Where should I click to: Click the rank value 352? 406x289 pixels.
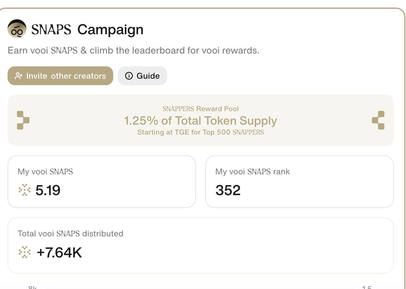click(x=228, y=191)
